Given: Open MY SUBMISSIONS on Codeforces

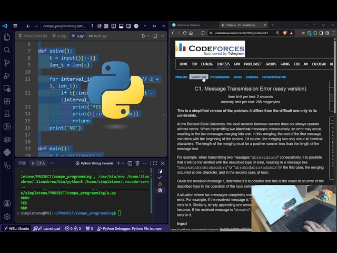Looking at the screenshot, I should point(220,77).
